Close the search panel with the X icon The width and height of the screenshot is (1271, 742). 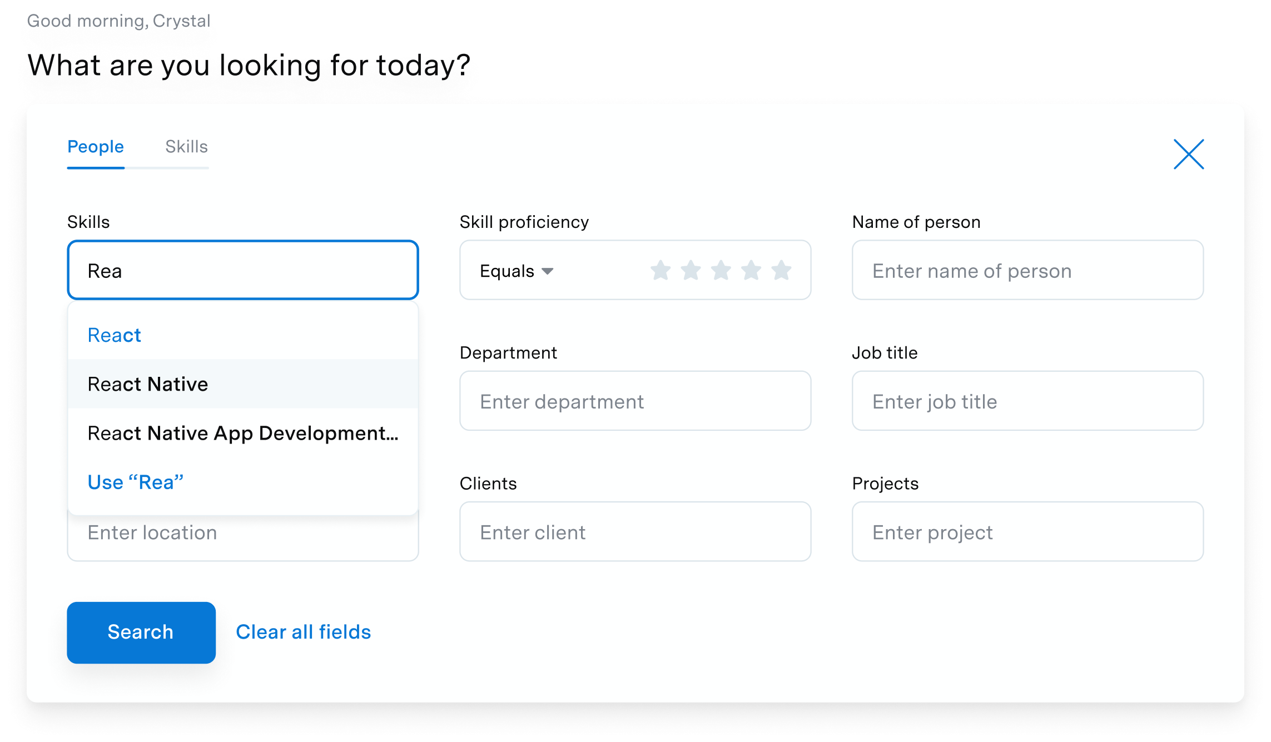click(1189, 154)
